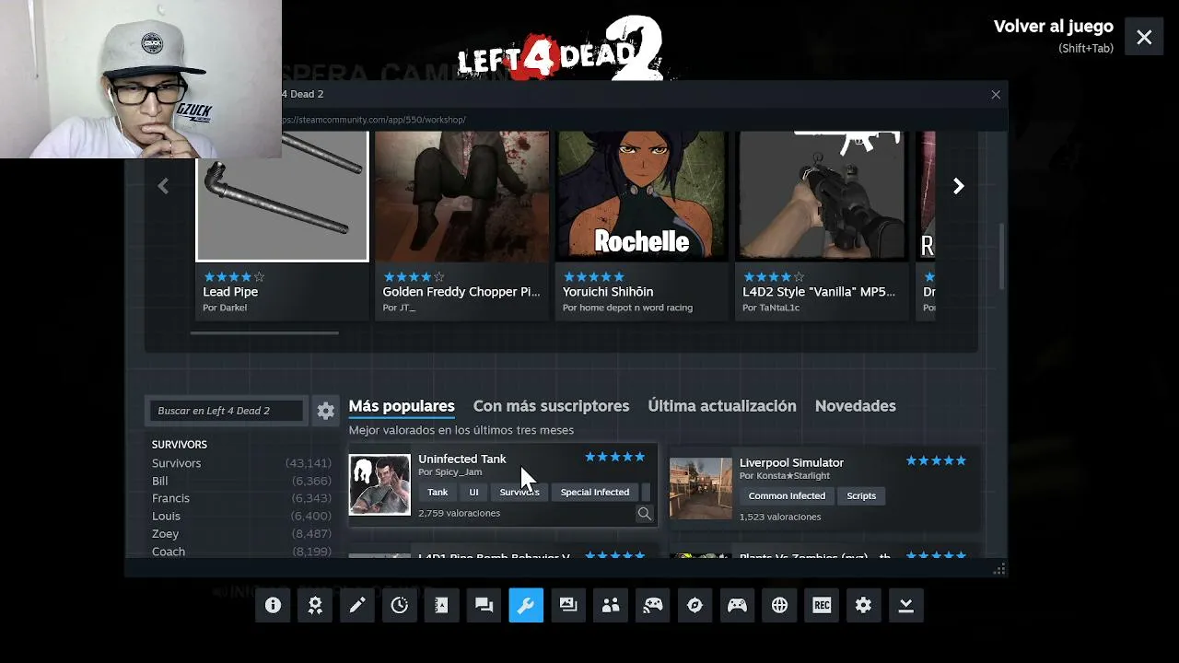
Task: Close the Left 4 Dead 2 browser window
Action: click(x=996, y=95)
